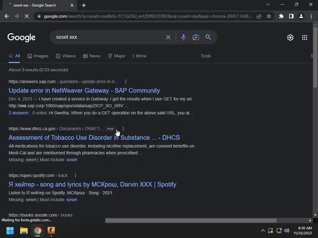This screenshot has height=238, width=318.
Task: Click the address bar URL
Action: [x=148, y=16]
